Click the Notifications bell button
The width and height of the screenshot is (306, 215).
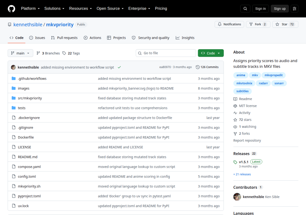[x=229, y=24]
